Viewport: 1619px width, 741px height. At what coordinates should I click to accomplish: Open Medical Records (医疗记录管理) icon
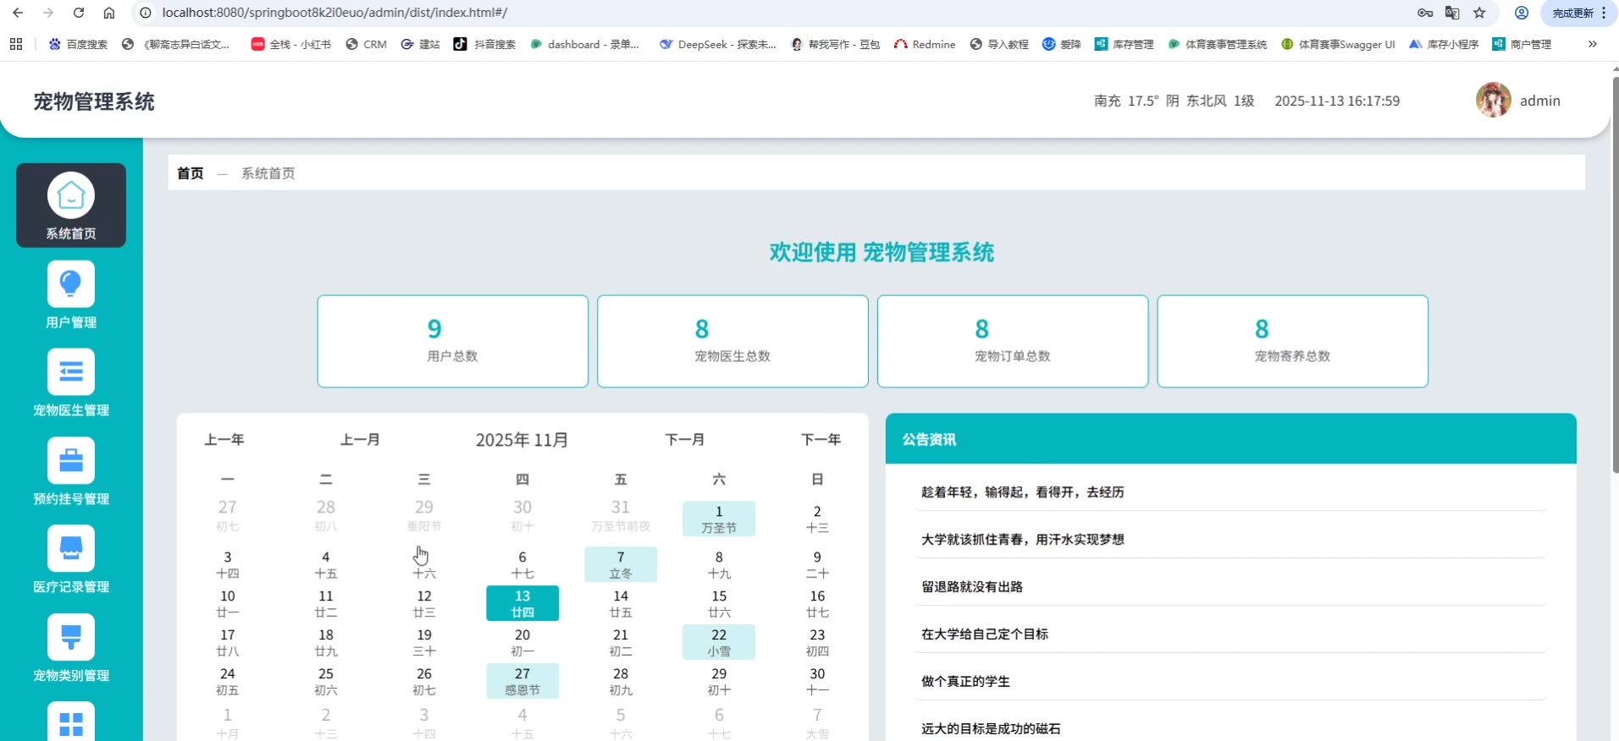click(x=71, y=549)
